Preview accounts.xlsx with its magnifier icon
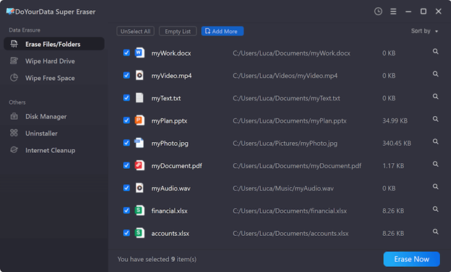Viewport: 451px width, 272px height. coord(436,232)
